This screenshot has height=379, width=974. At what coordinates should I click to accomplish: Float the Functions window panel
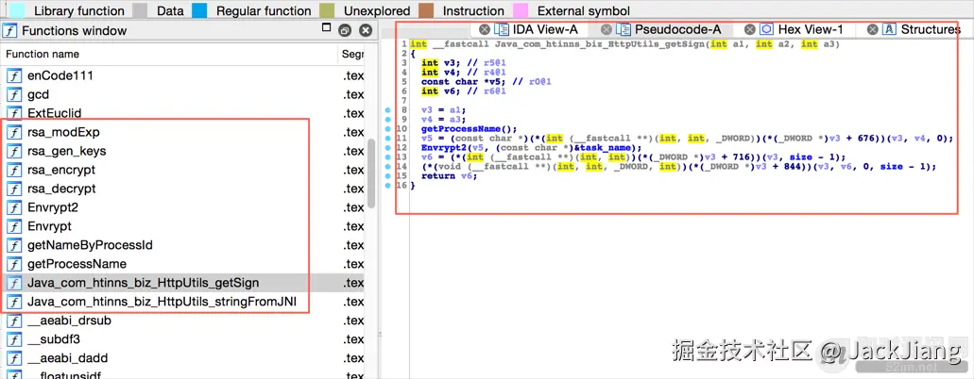coord(345,30)
